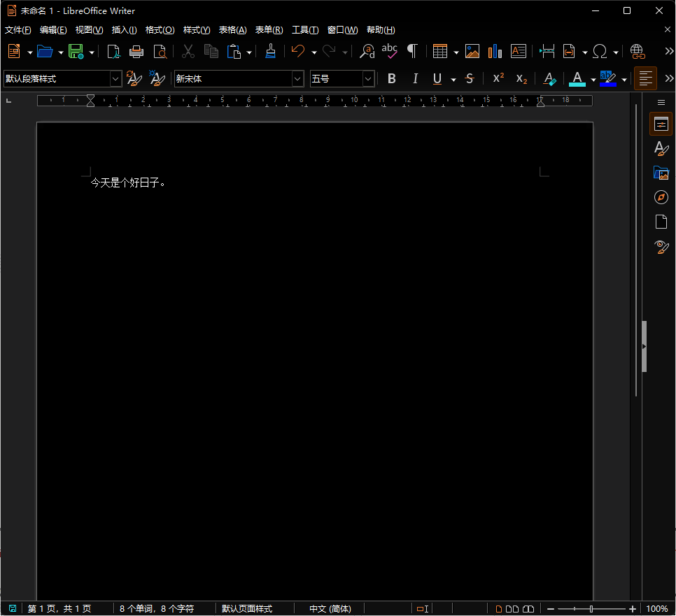Open the 格式(O) menu
This screenshot has height=616, width=676.
coord(160,30)
